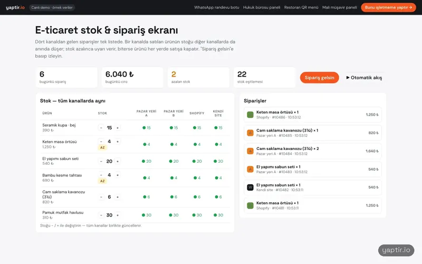
Task: Go to Restoran QR menü demo
Action: click(301, 7)
